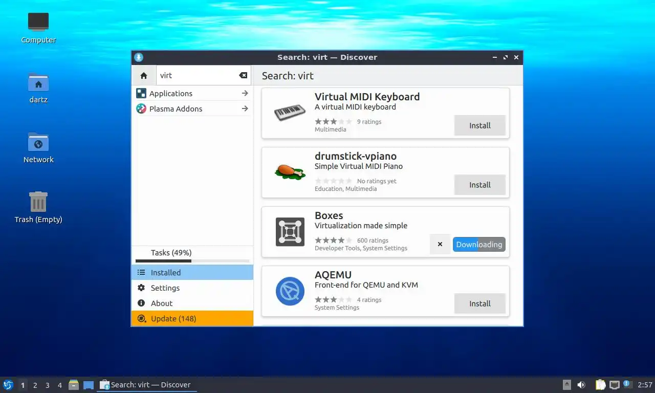The height and width of the screenshot is (393, 655).
Task: Click the About info icon
Action: tap(141, 303)
